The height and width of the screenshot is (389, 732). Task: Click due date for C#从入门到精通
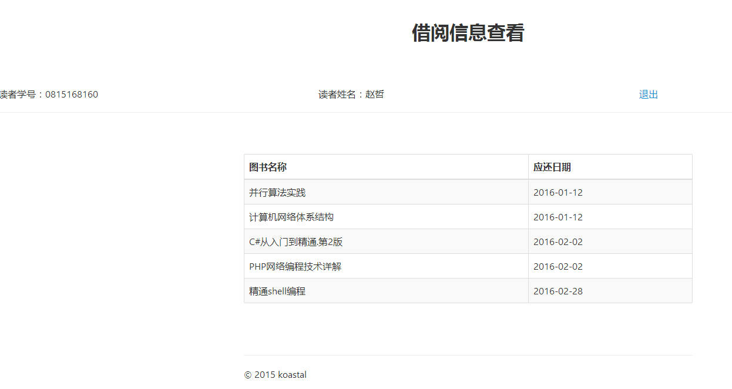(558, 242)
